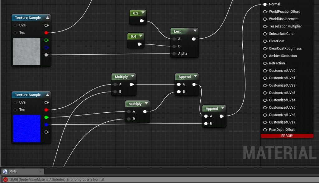Screen dimensions: 319x183
Task: Click the blue texture preview thumbnail
Action: (x=26, y=128)
